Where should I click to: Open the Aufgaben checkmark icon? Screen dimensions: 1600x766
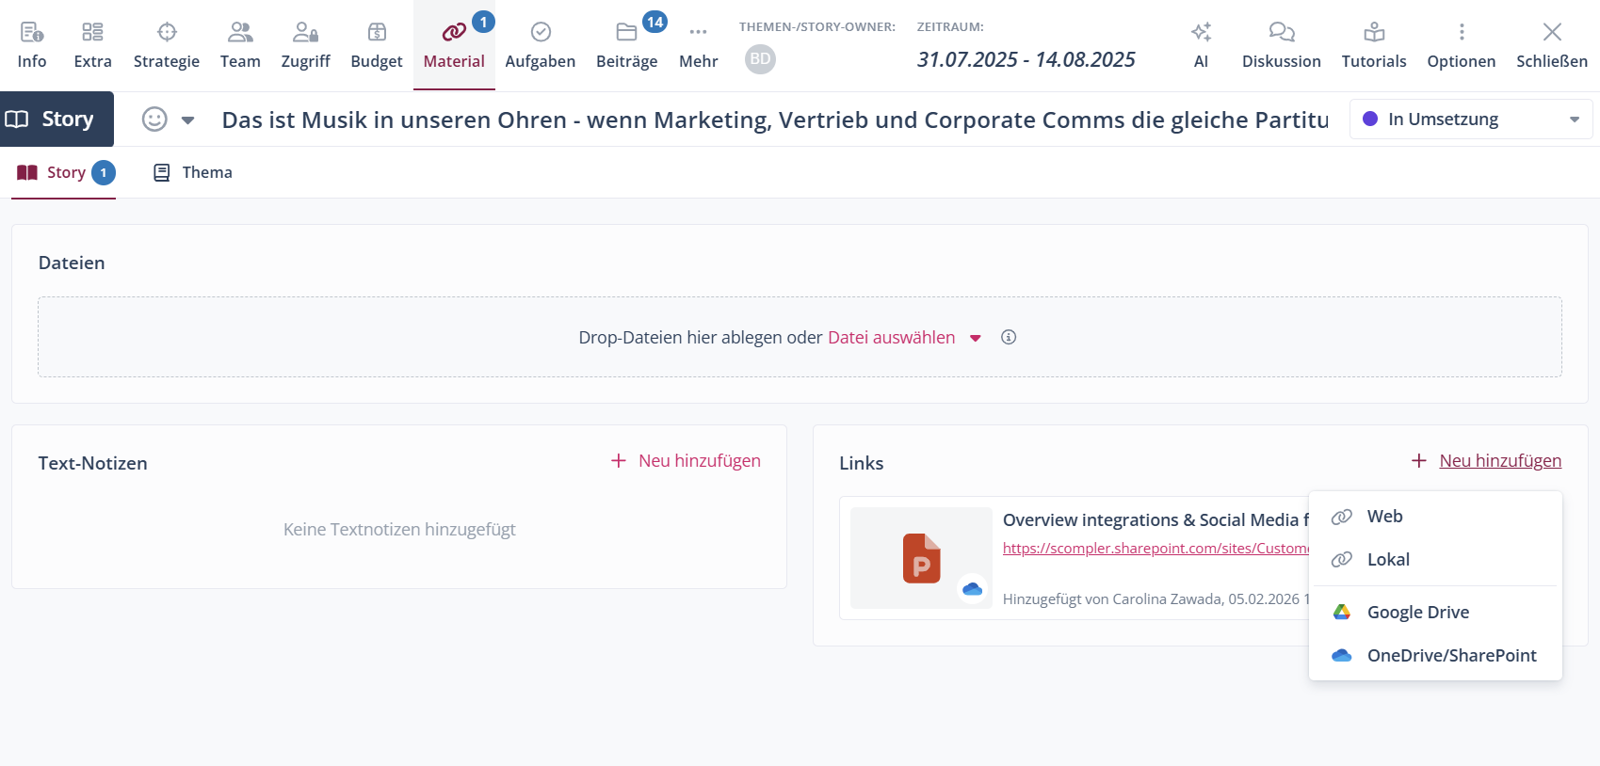tap(541, 33)
